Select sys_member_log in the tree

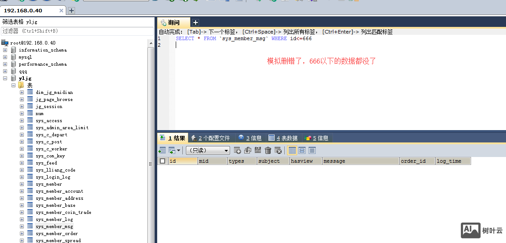pos(54,220)
